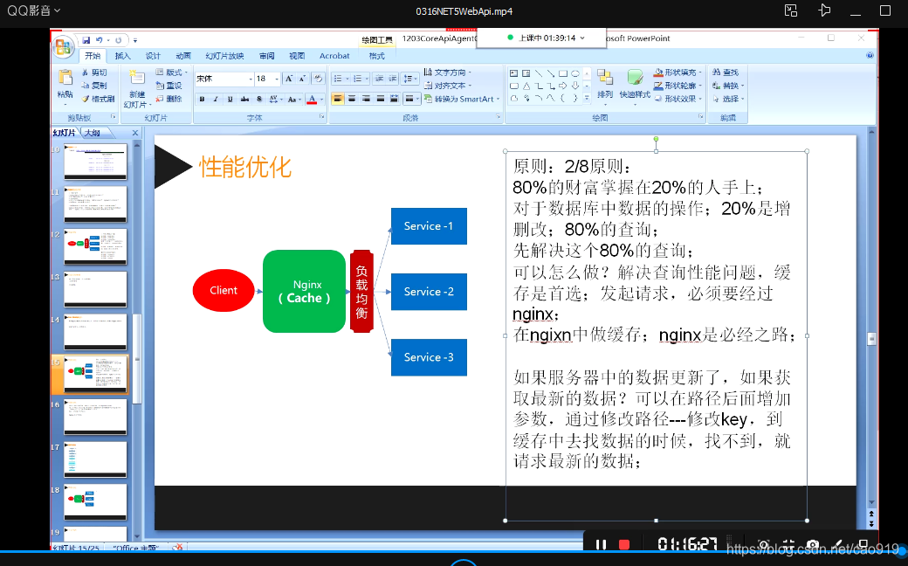Toggle Underline formatting
The height and width of the screenshot is (566, 908).
(230, 99)
